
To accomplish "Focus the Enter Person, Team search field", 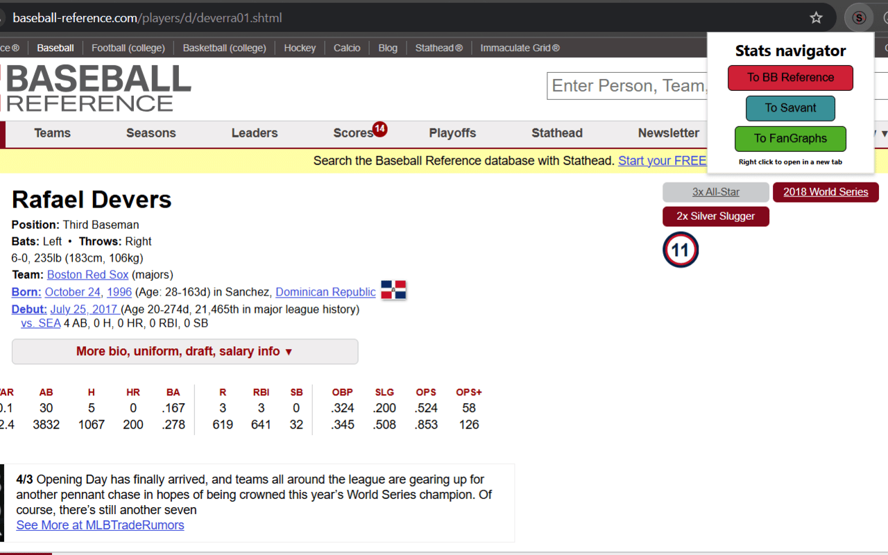I will tap(627, 86).
